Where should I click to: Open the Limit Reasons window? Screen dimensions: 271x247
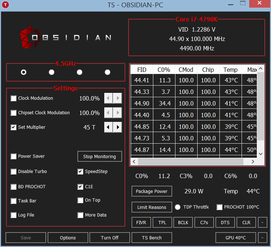(x=151, y=207)
